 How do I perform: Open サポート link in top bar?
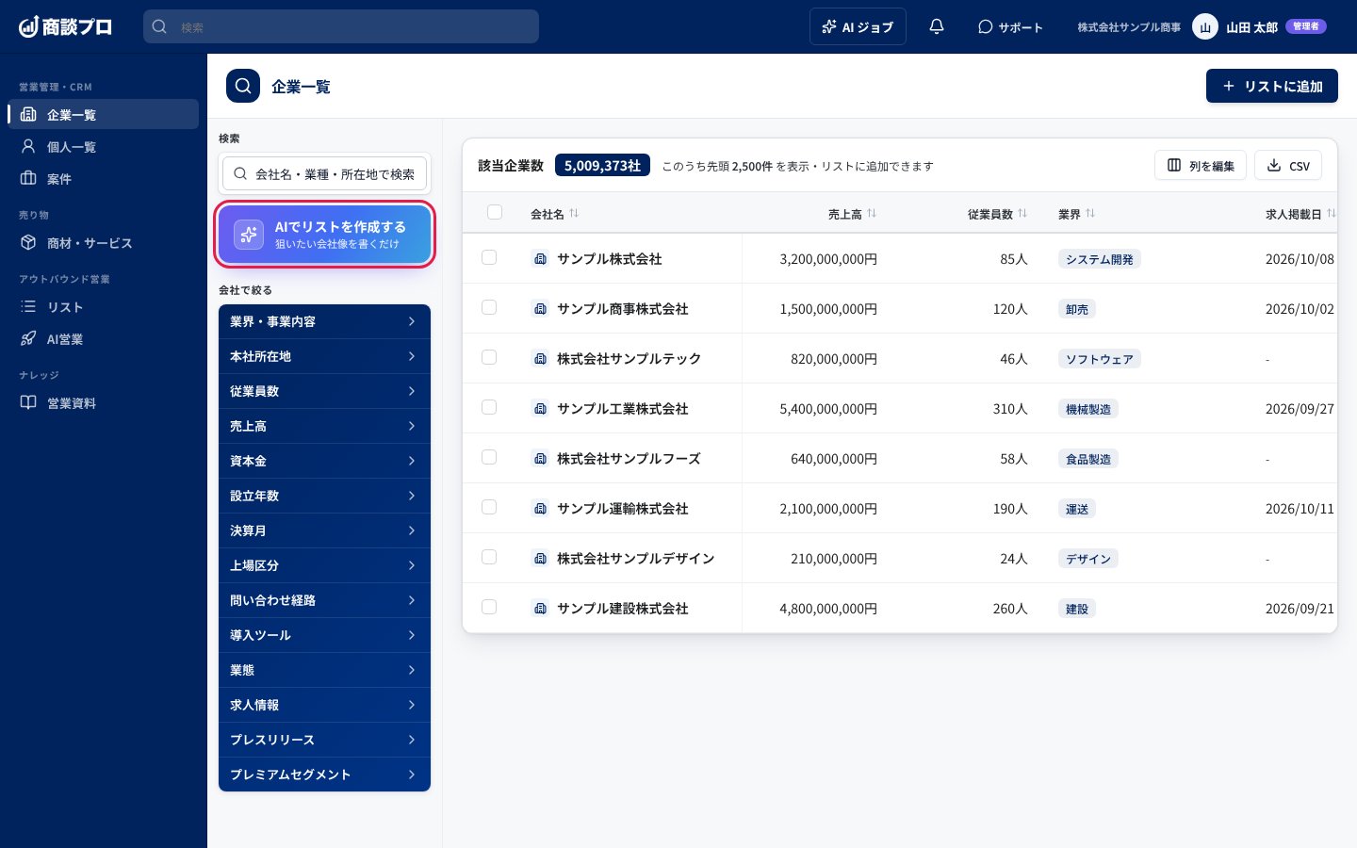coord(1010,26)
